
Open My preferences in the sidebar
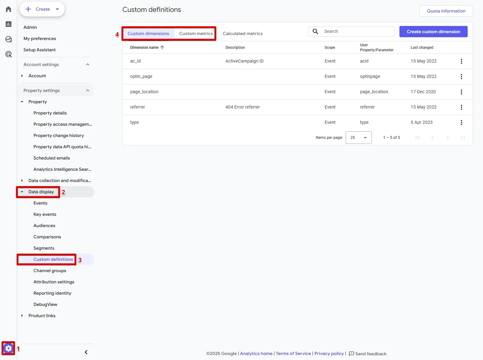(40, 38)
